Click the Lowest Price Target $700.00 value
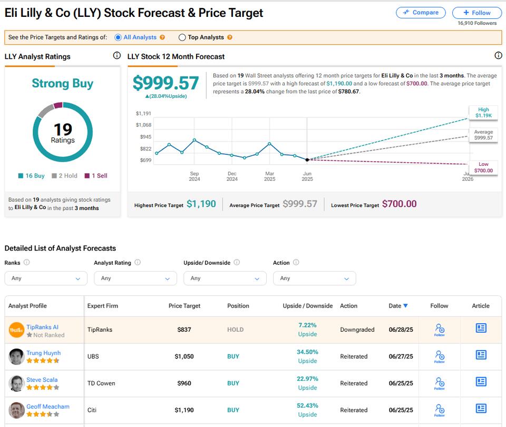506x427 pixels. pos(399,204)
